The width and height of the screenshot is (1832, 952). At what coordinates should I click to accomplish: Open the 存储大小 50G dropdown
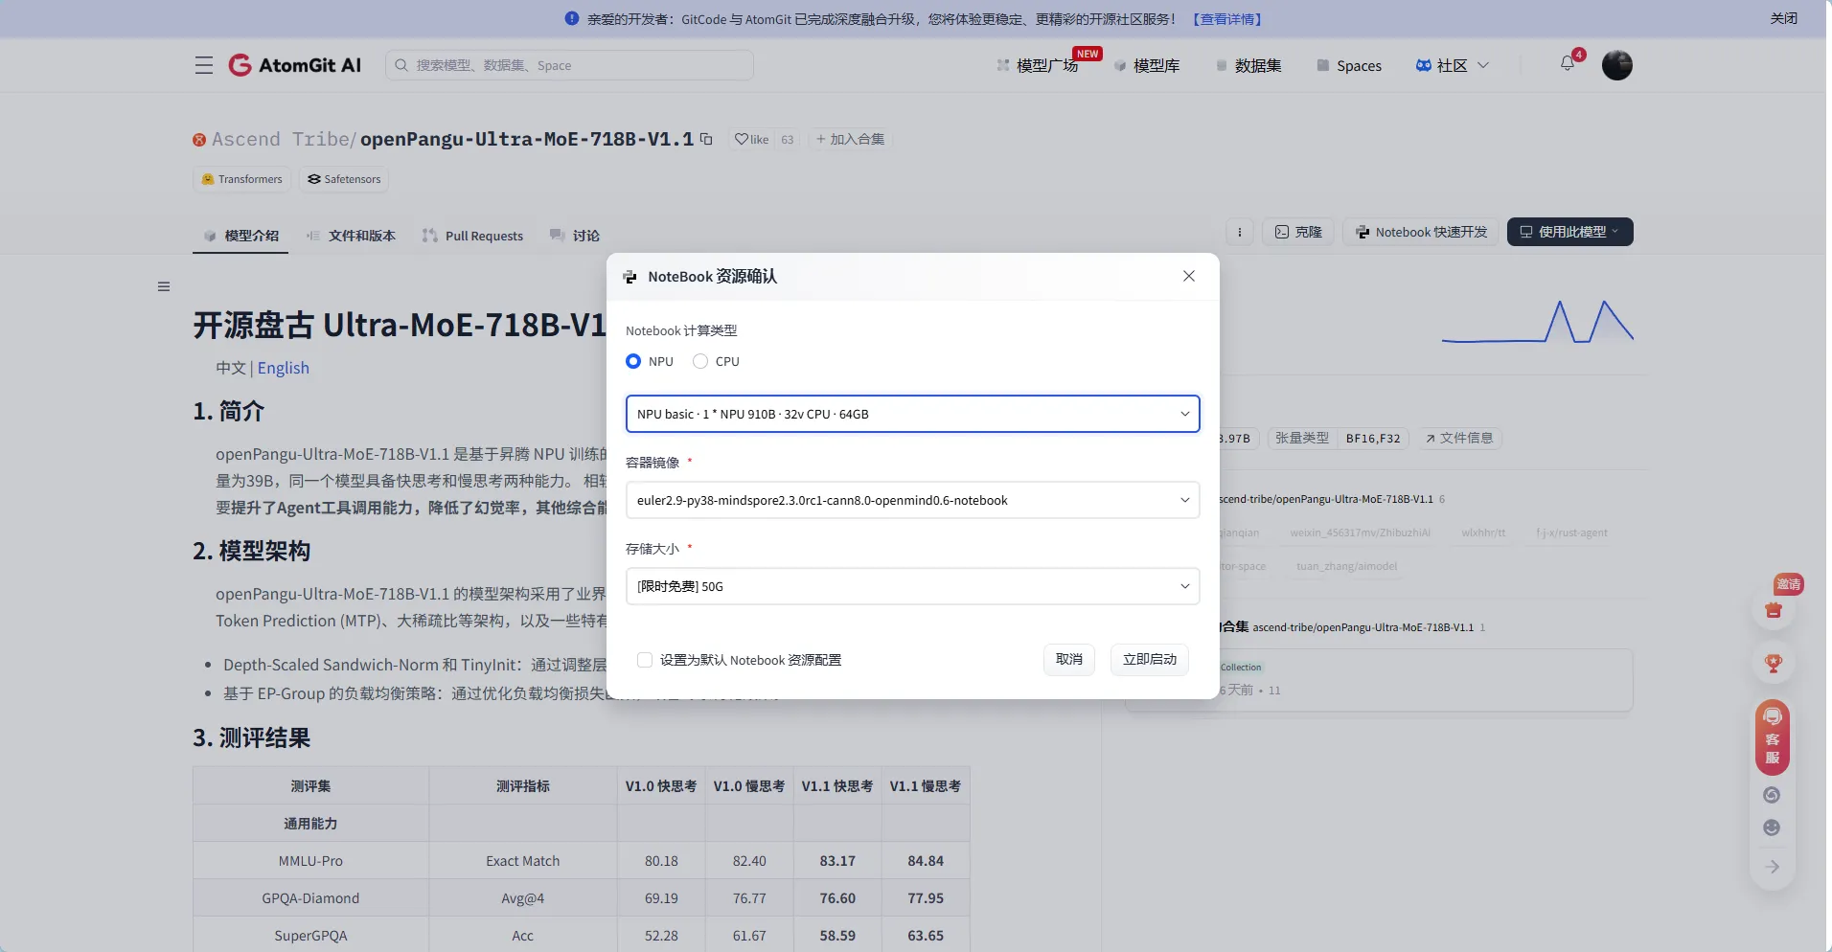pos(912,586)
